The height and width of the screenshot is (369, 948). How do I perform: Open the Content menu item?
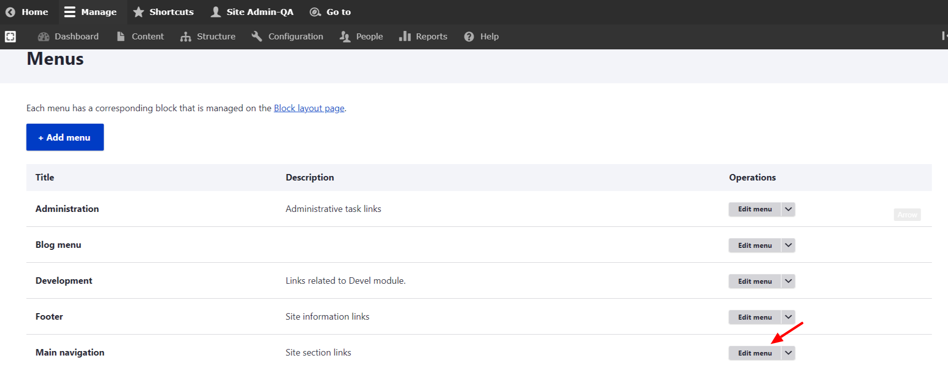click(x=140, y=36)
